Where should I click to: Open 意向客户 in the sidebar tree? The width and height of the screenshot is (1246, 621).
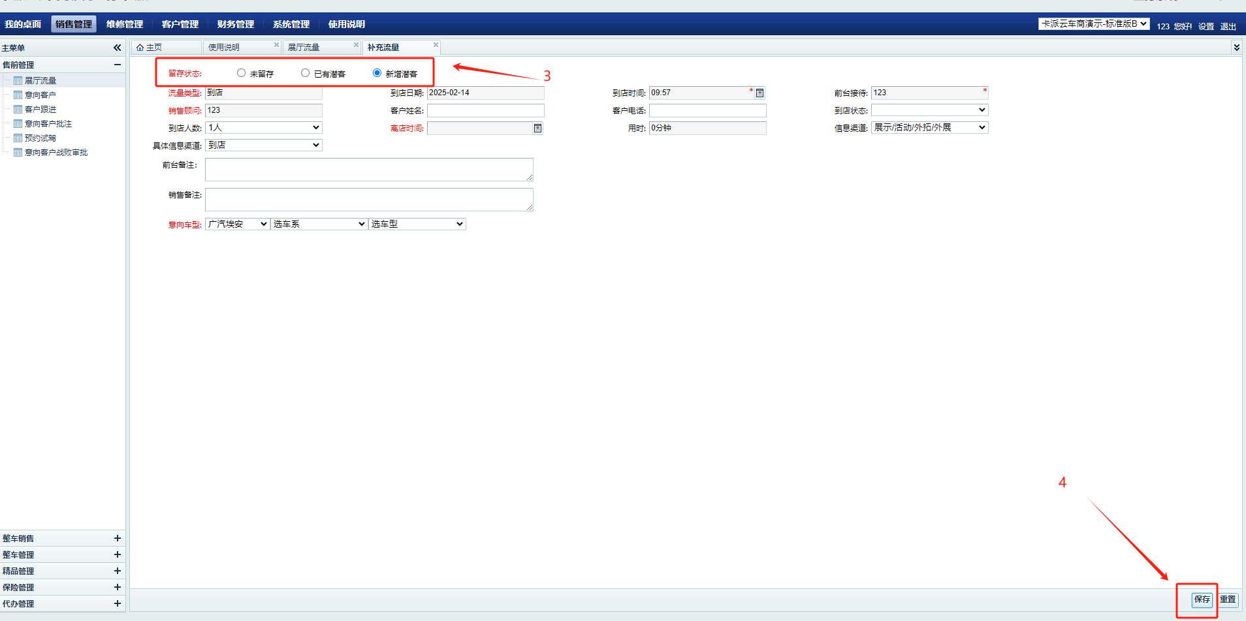coord(40,95)
